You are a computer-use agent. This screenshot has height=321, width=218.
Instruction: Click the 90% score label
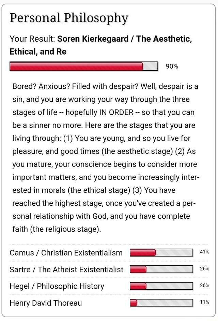(172, 66)
